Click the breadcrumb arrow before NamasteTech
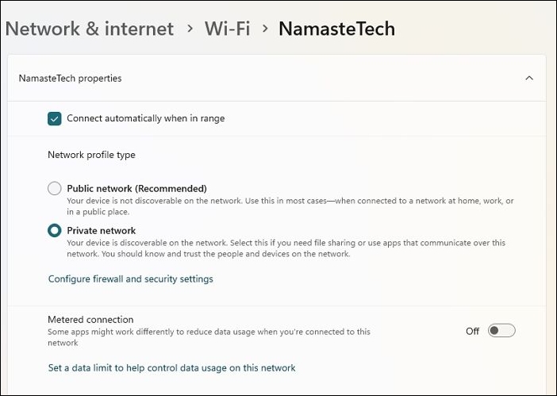Screen dimensions: 557x396 pyautogui.click(x=264, y=29)
